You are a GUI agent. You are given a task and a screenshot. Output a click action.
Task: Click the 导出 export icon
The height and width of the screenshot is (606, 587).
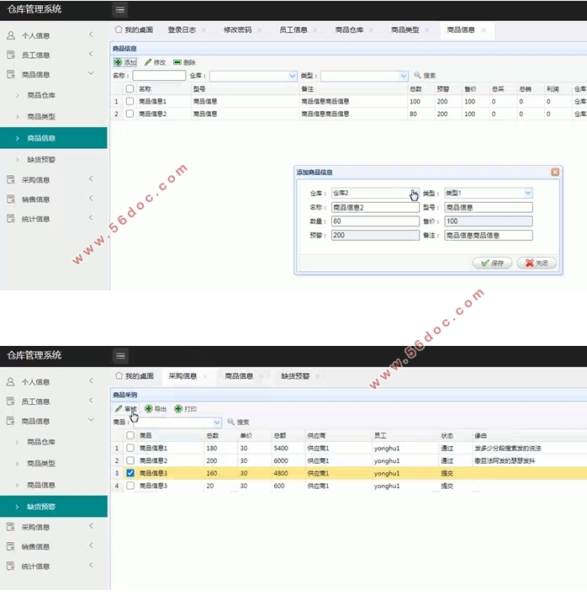[x=148, y=408]
